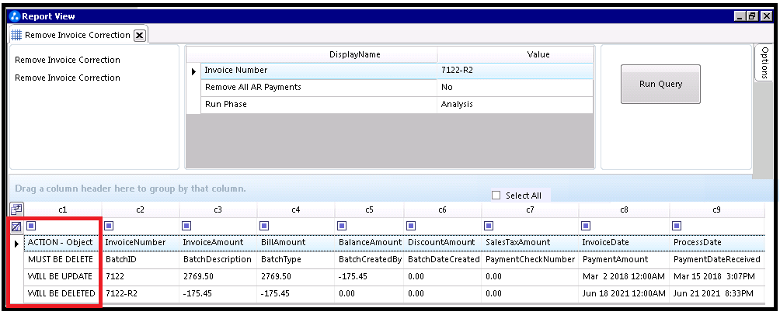The image size is (780, 315).
Task: Click the filter-row clear icon below the grid corner
Action: tap(16, 227)
